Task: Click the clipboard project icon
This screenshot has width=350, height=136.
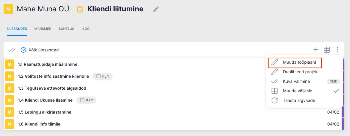Action: click(80, 9)
